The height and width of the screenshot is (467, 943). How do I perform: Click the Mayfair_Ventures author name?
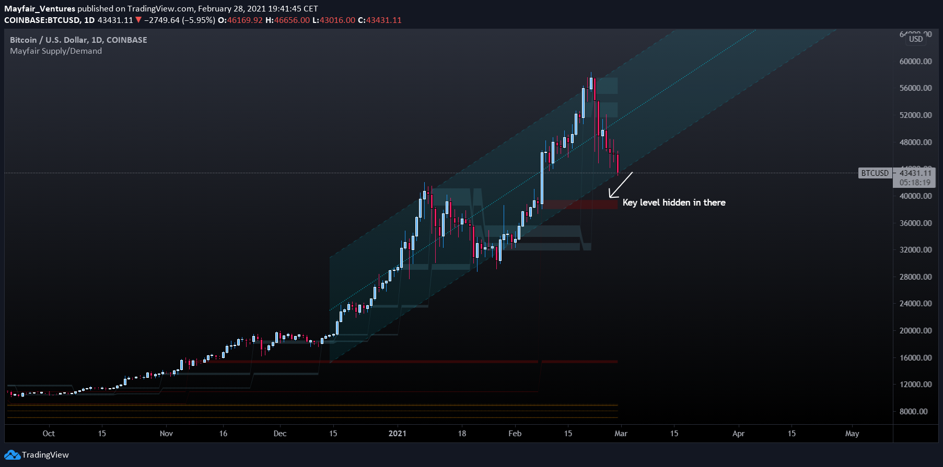pos(40,9)
